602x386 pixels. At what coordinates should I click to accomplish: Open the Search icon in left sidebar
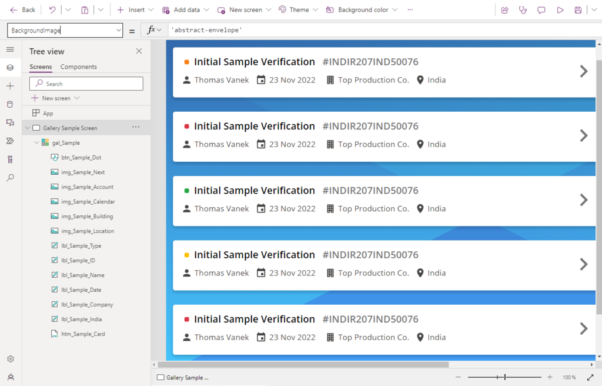click(10, 177)
